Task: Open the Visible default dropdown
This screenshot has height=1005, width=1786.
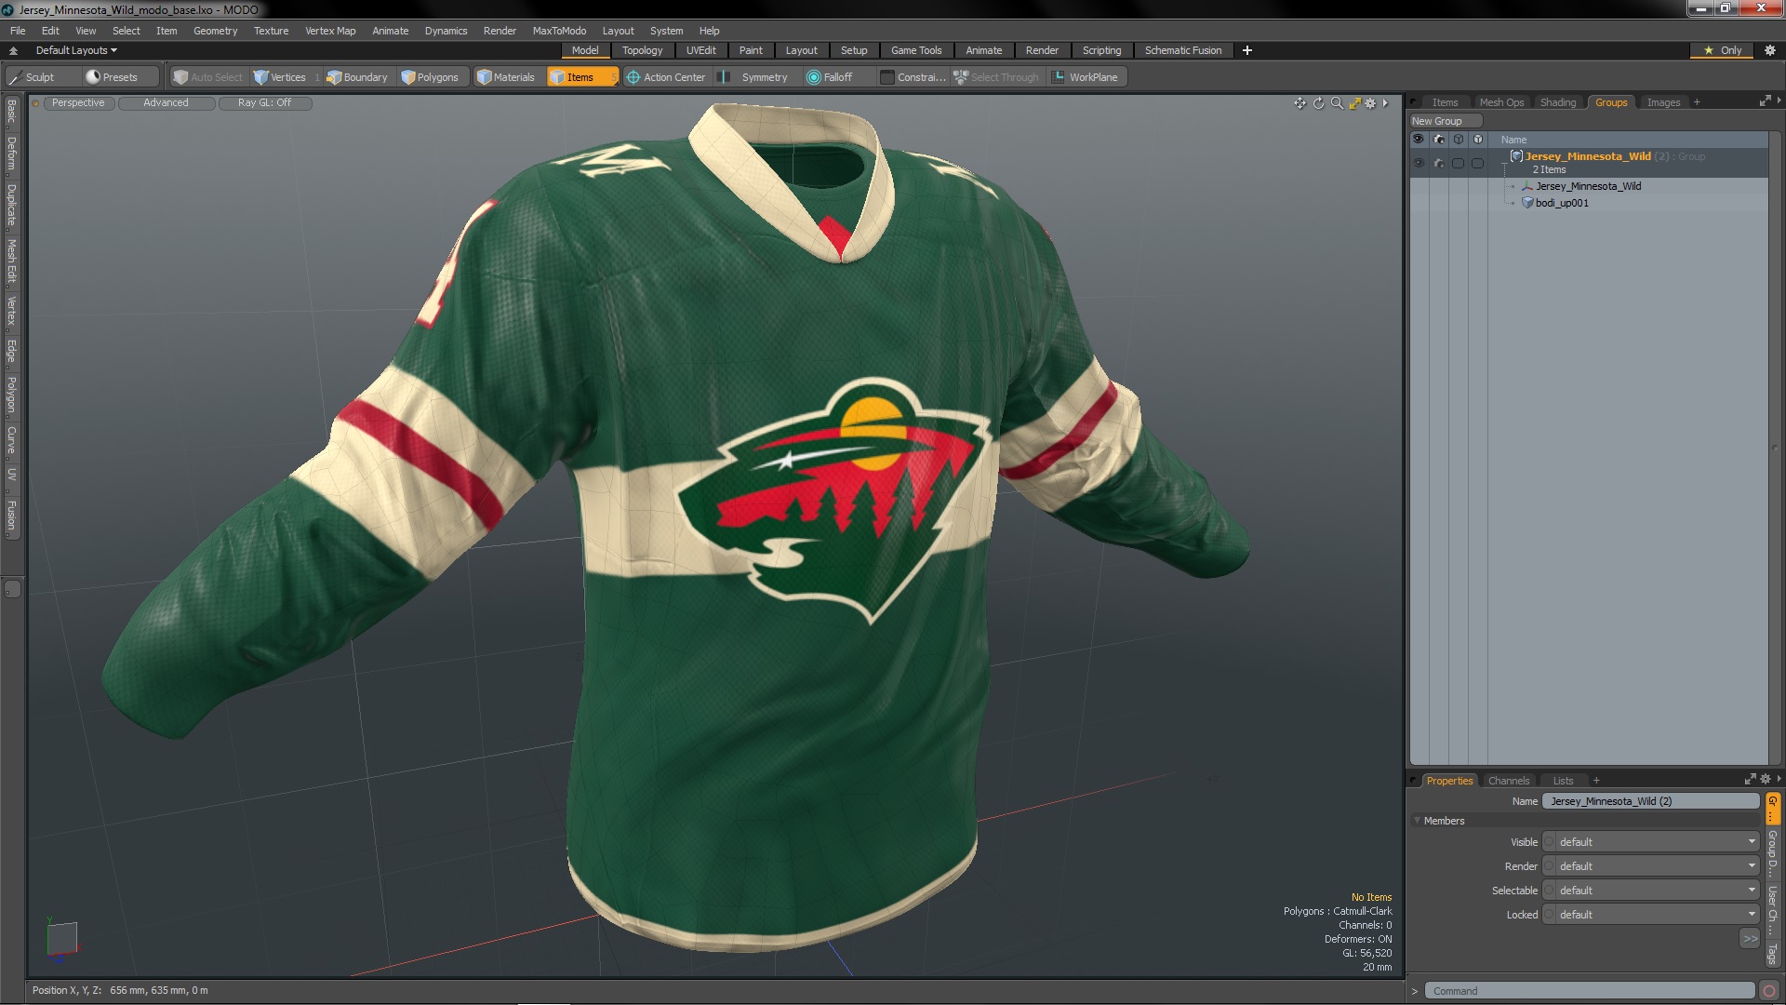Action: click(x=1651, y=842)
